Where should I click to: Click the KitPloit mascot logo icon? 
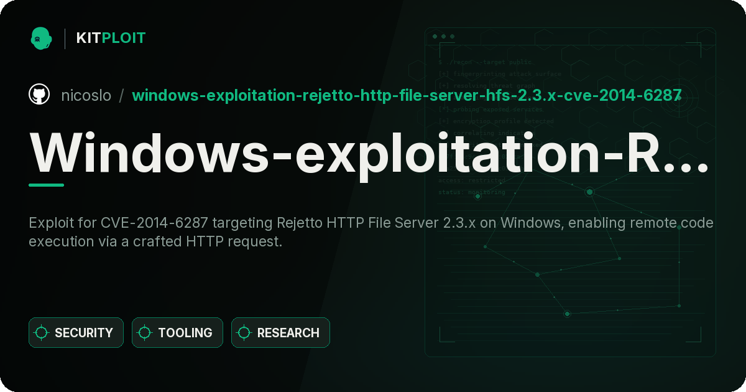pyautogui.click(x=41, y=38)
